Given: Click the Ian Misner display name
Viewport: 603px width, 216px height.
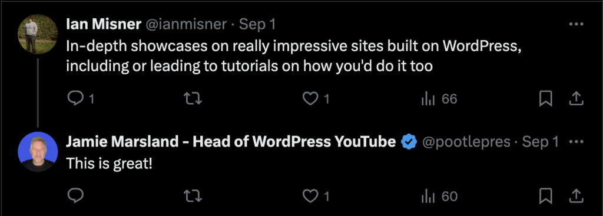Looking at the screenshot, I should (104, 25).
